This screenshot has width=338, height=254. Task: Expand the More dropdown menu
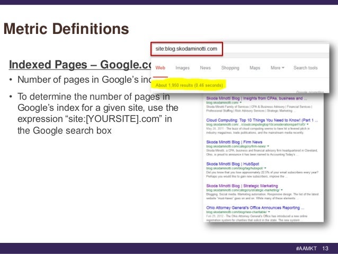pyautogui.click(x=278, y=68)
